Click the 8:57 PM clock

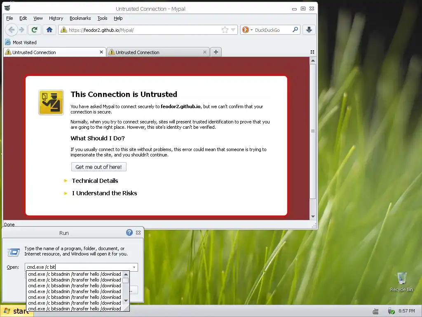coord(406,311)
